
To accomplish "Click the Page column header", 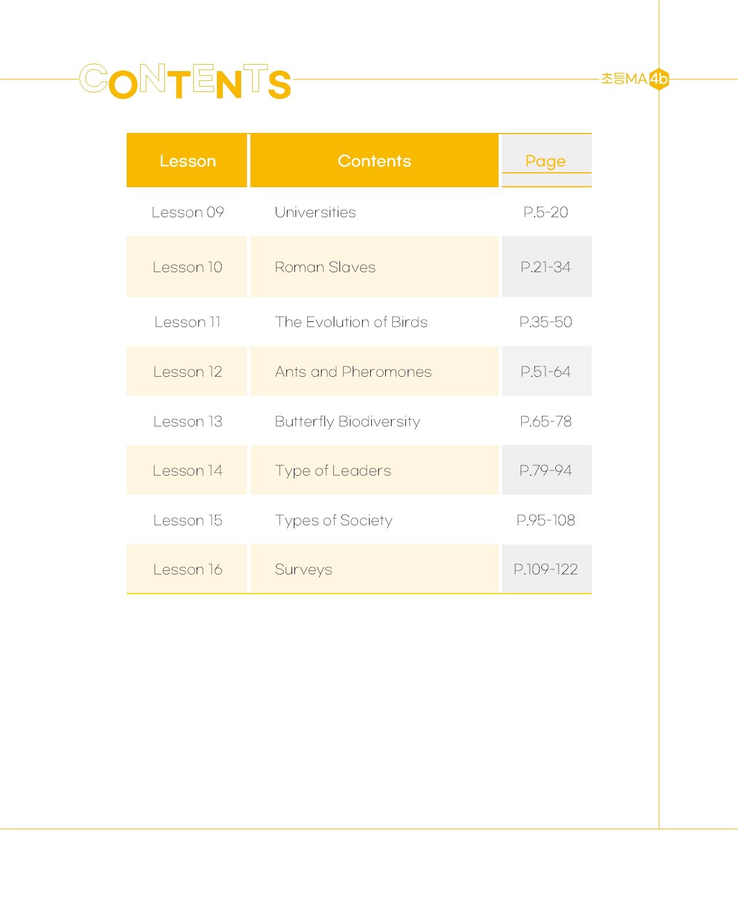I will tap(546, 161).
